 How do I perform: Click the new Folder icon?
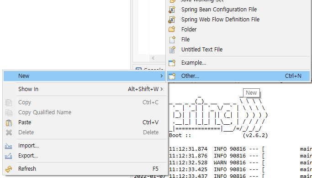172,29
